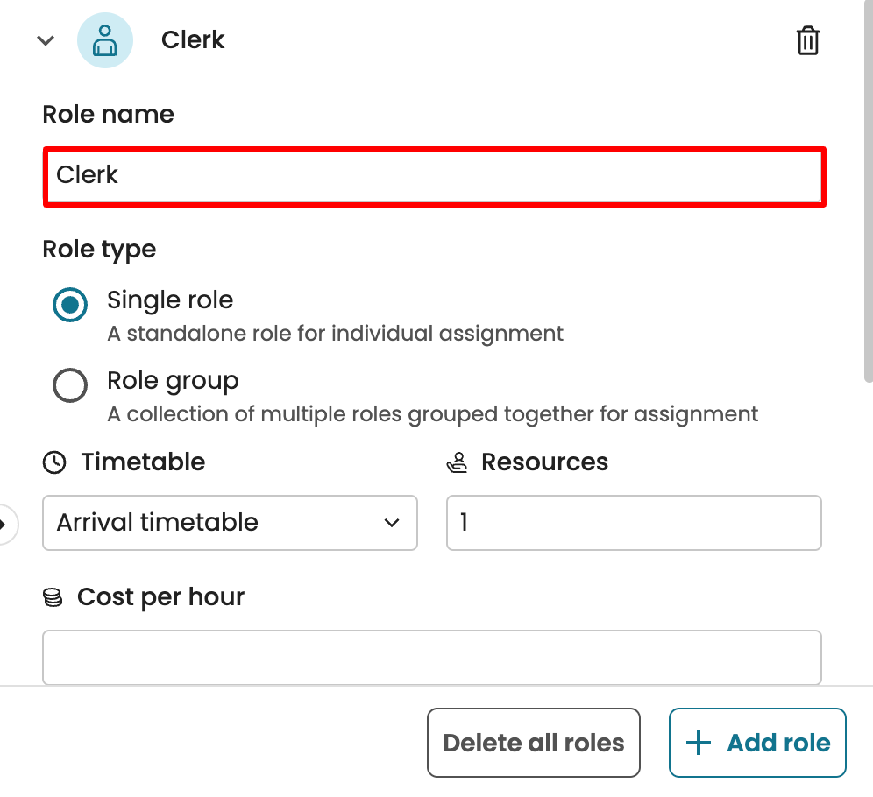Click the side panel arrow handle on left edge

point(5,525)
